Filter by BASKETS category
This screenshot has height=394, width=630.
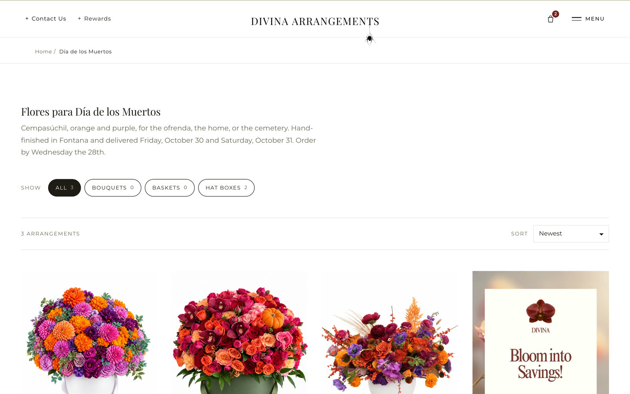[170, 188]
